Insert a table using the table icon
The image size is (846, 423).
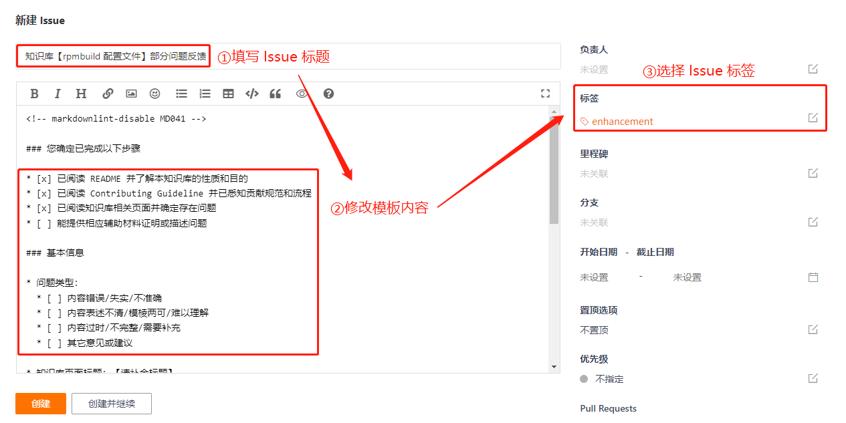[228, 94]
